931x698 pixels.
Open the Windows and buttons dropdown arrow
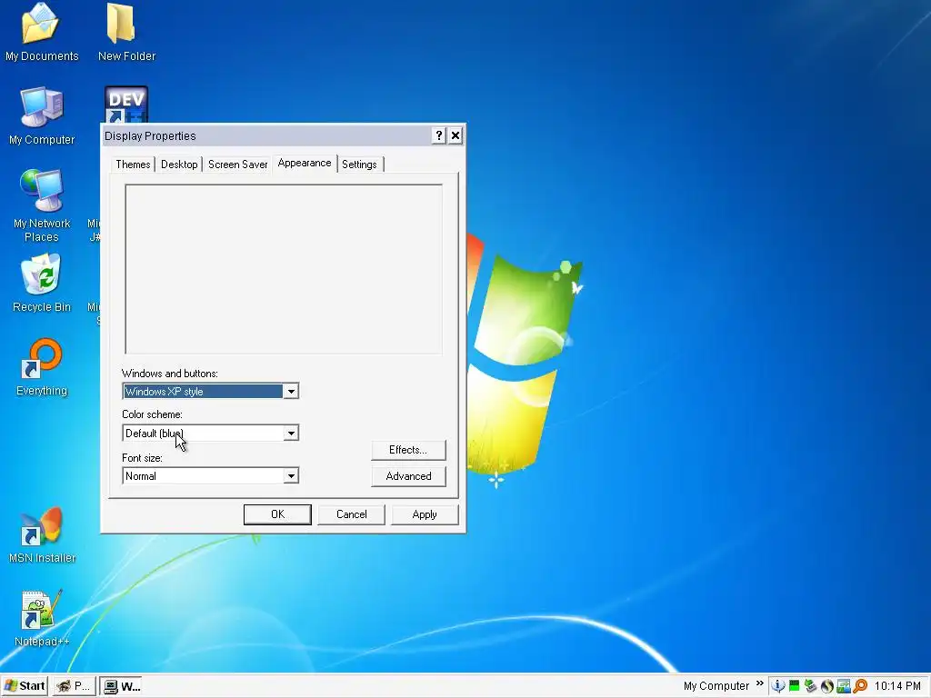tap(291, 391)
